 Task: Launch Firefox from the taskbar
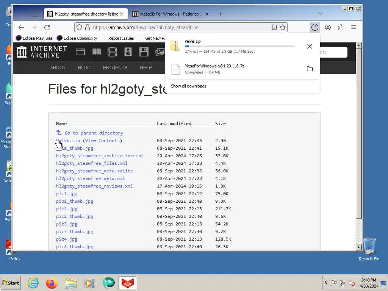pyautogui.click(x=52, y=283)
